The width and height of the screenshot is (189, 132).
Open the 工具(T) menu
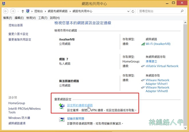(43, 18)
